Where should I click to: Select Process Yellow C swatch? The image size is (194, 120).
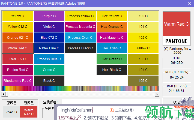(x=80, y=16)
